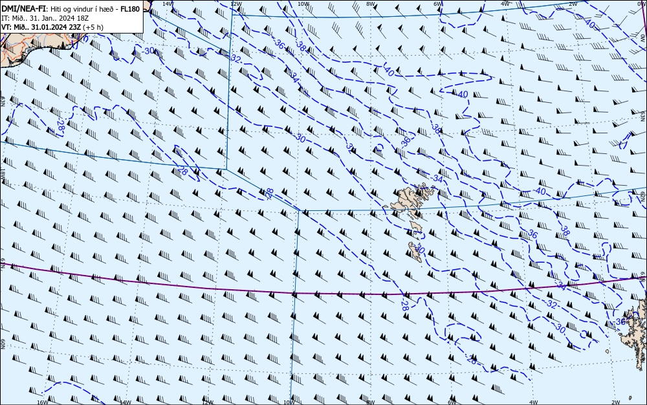Select the 'FL180' flight level text in the legend
The width and height of the screenshot is (647, 405).
coord(130,9)
